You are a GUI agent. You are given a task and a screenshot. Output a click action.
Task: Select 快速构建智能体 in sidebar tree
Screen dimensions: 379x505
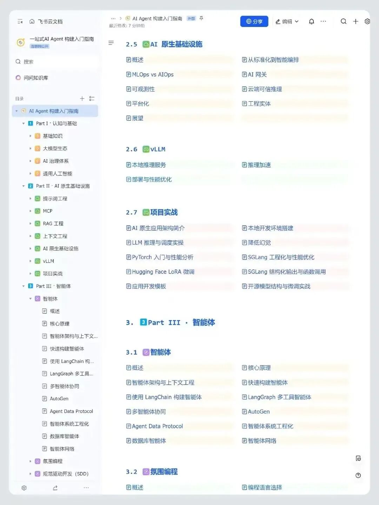[67, 349]
